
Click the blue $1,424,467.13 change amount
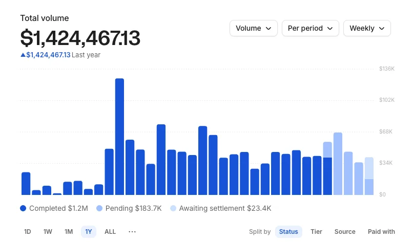coord(48,55)
